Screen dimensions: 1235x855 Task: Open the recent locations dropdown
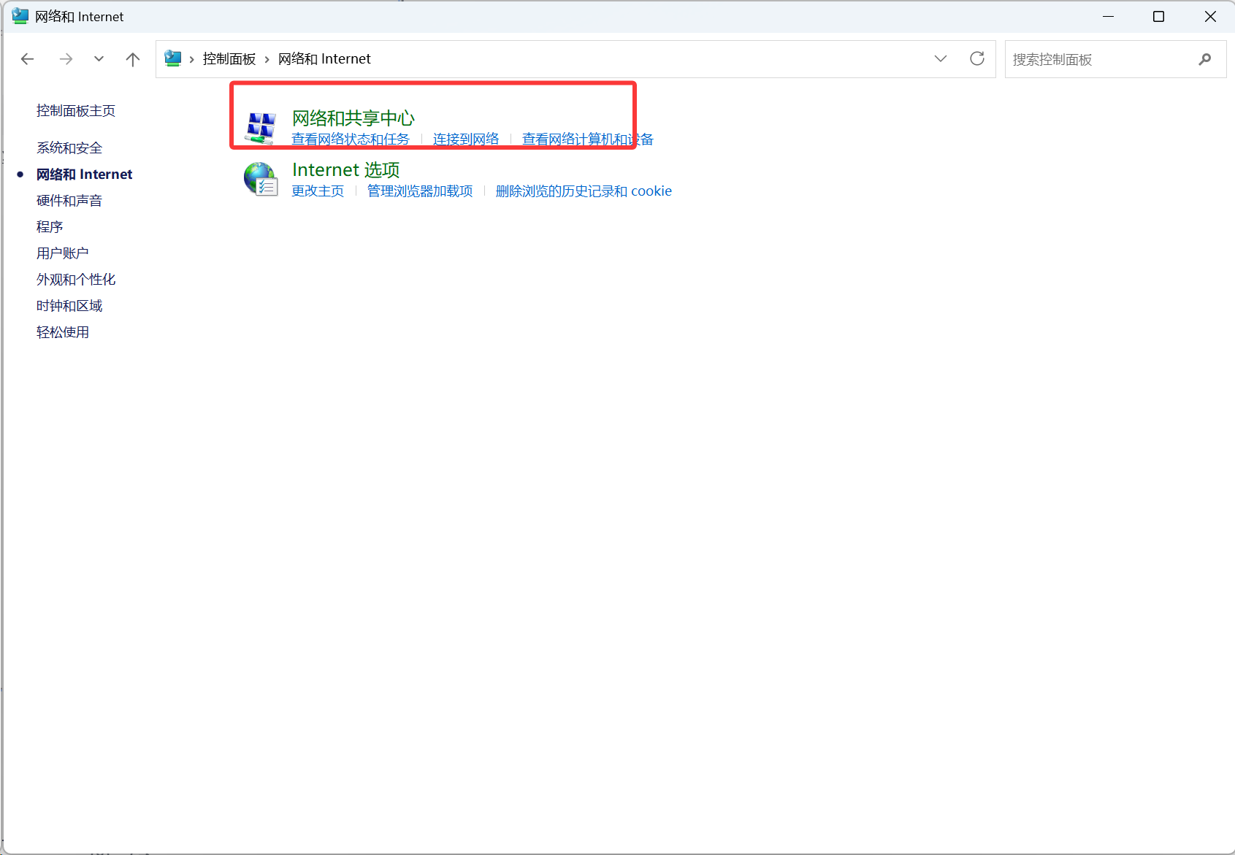click(99, 59)
